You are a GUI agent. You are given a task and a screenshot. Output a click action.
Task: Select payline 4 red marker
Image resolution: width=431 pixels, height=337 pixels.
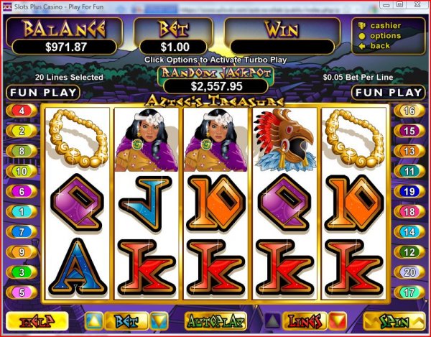pyautogui.click(x=22, y=111)
